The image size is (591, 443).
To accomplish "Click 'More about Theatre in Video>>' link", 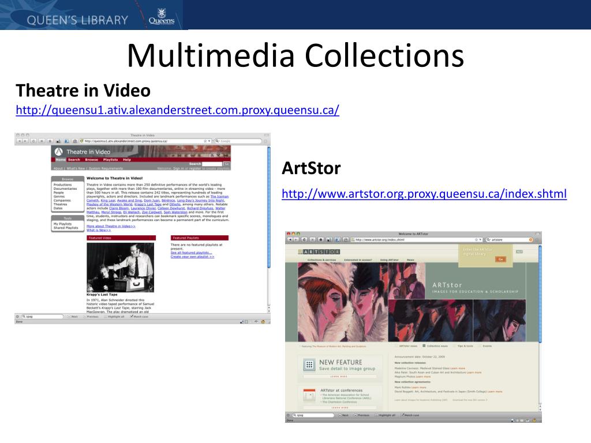I will point(111,226).
